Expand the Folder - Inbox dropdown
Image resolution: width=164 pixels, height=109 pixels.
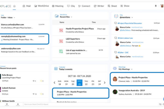pos(14,18)
